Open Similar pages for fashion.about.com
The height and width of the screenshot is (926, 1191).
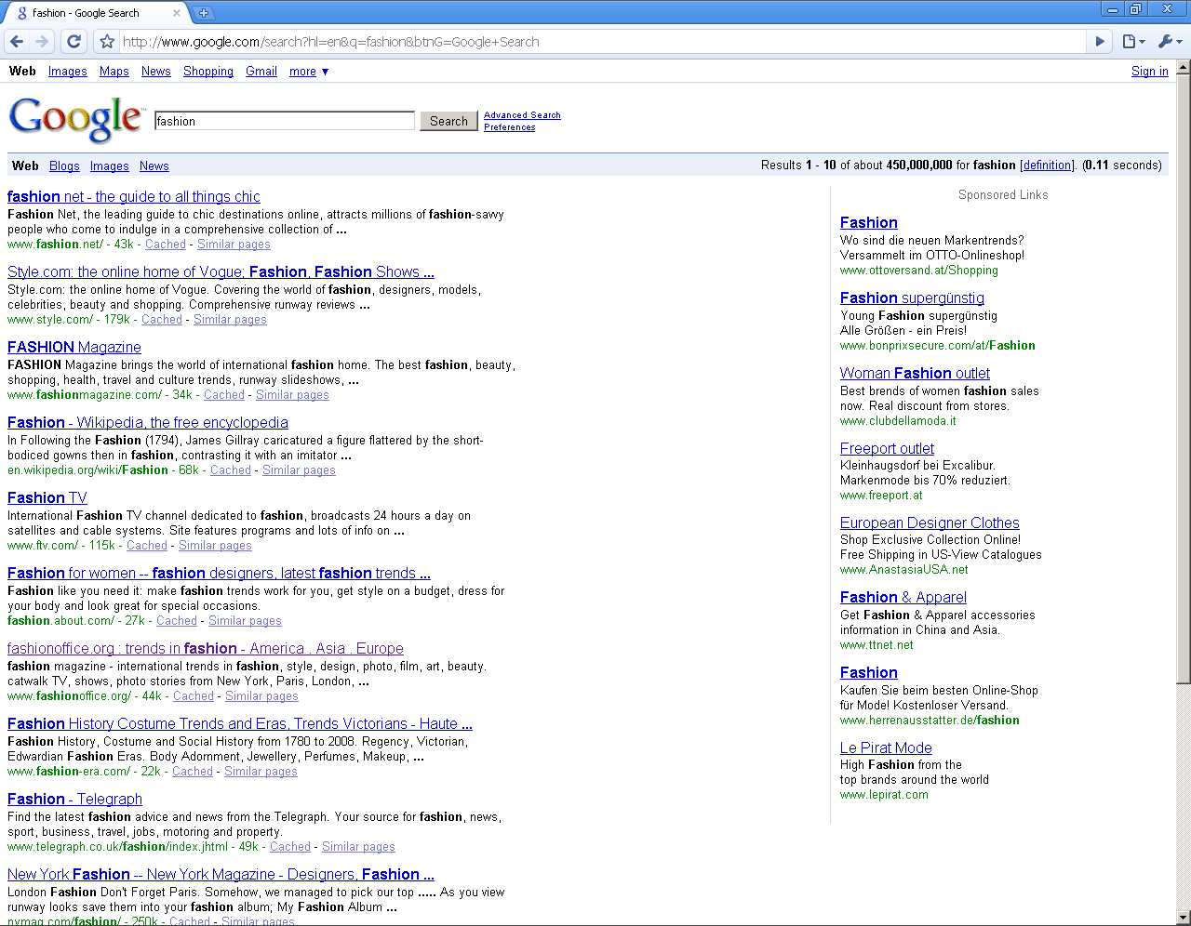(x=245, y=621)
